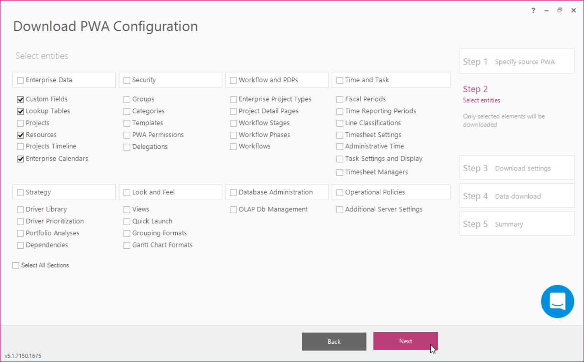Screen dimensions: 584x362
Task: Tick the Timesheet Settings checkbox
Action: pyautogui.click(x=340, y=135)
